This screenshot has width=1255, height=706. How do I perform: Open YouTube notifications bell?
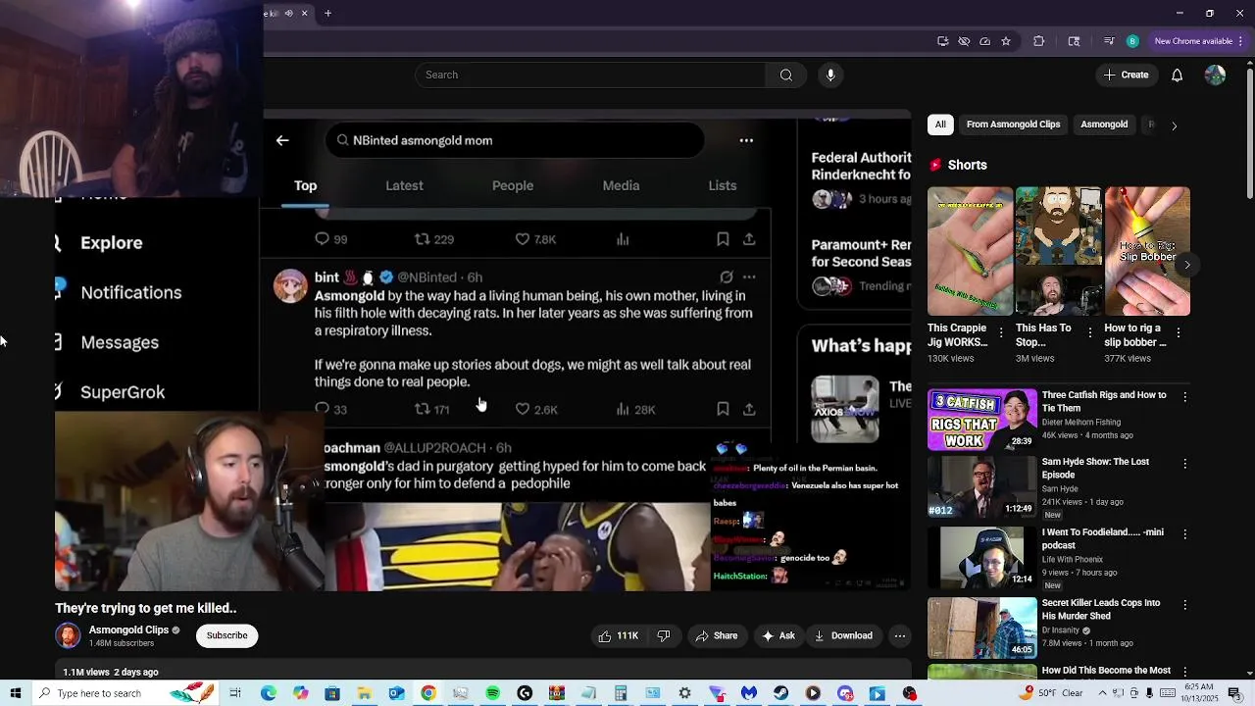pyautogui.click(x=1177, y=75)
